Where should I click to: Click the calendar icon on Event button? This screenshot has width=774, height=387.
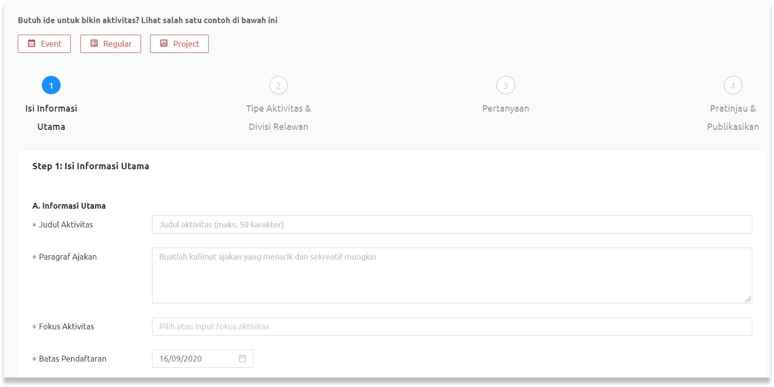pyautogui.click(x=31, y=44)
